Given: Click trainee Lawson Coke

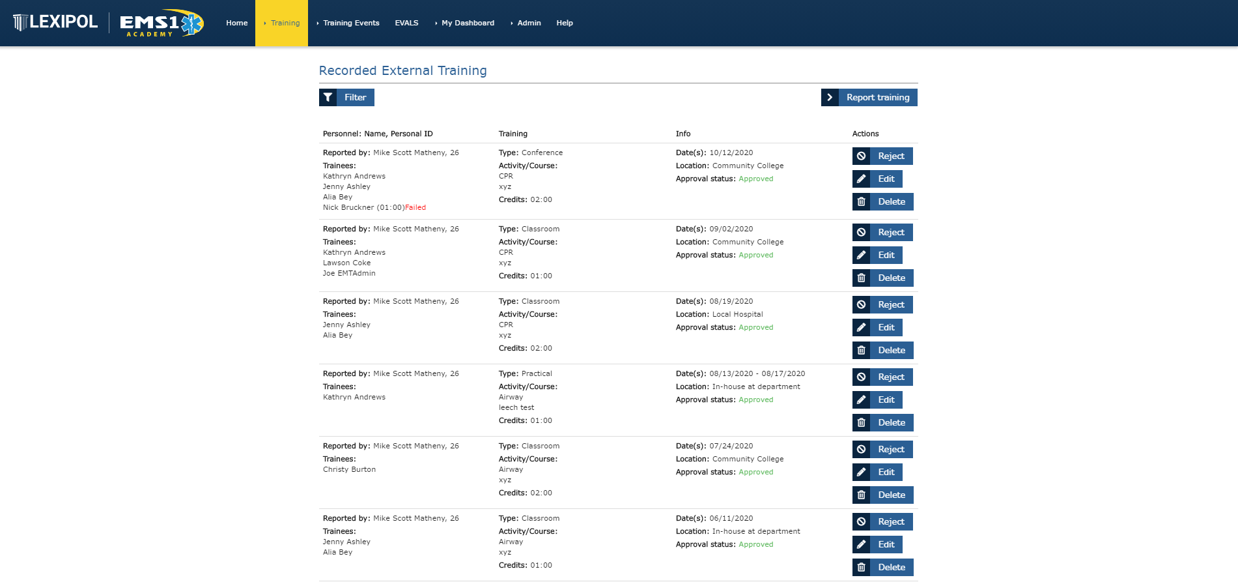Looking at the screenshot, I should click(346, 263).
